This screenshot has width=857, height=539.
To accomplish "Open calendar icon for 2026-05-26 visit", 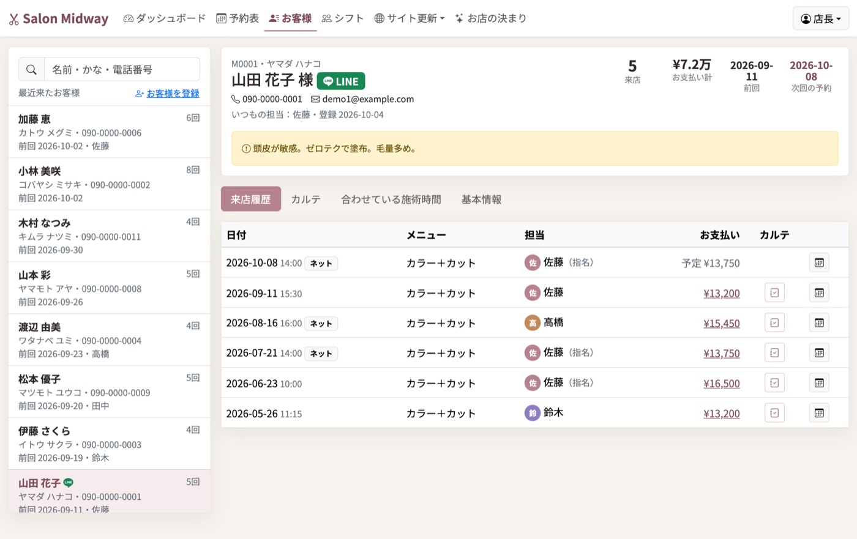I will 819,413.
